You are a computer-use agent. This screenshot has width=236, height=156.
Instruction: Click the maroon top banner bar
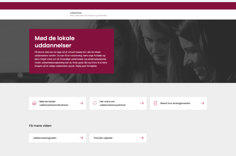[x=118, y=6]
